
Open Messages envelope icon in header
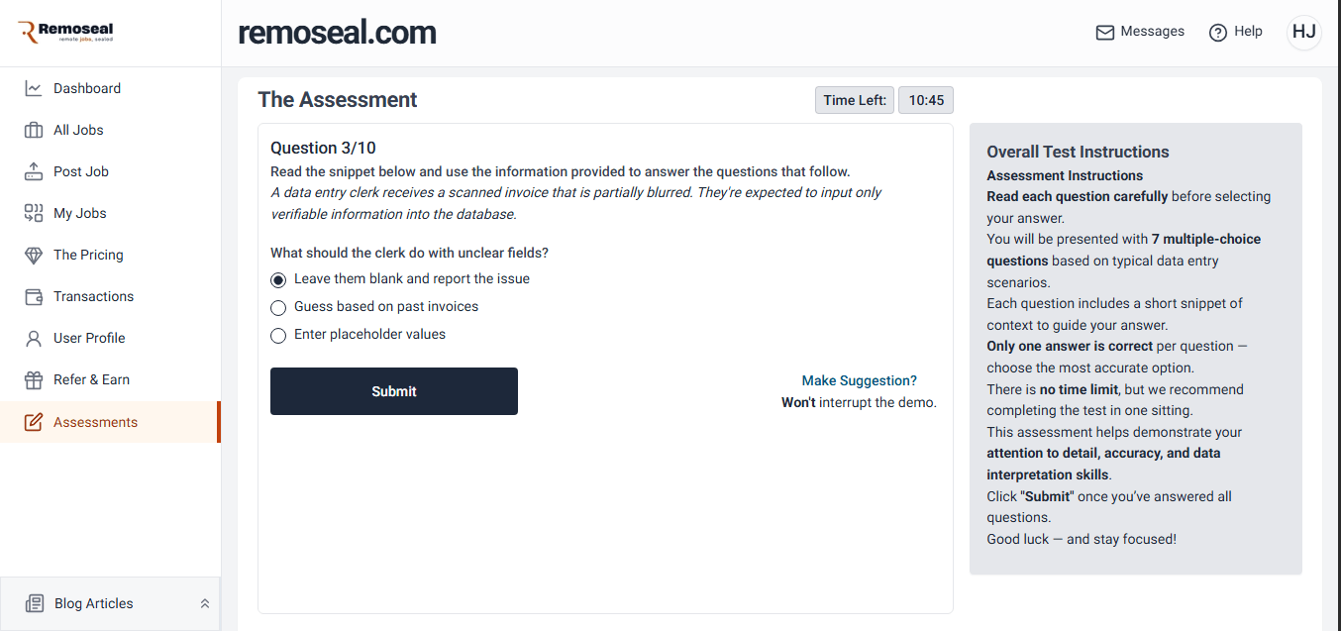[x=1105, y=33]
